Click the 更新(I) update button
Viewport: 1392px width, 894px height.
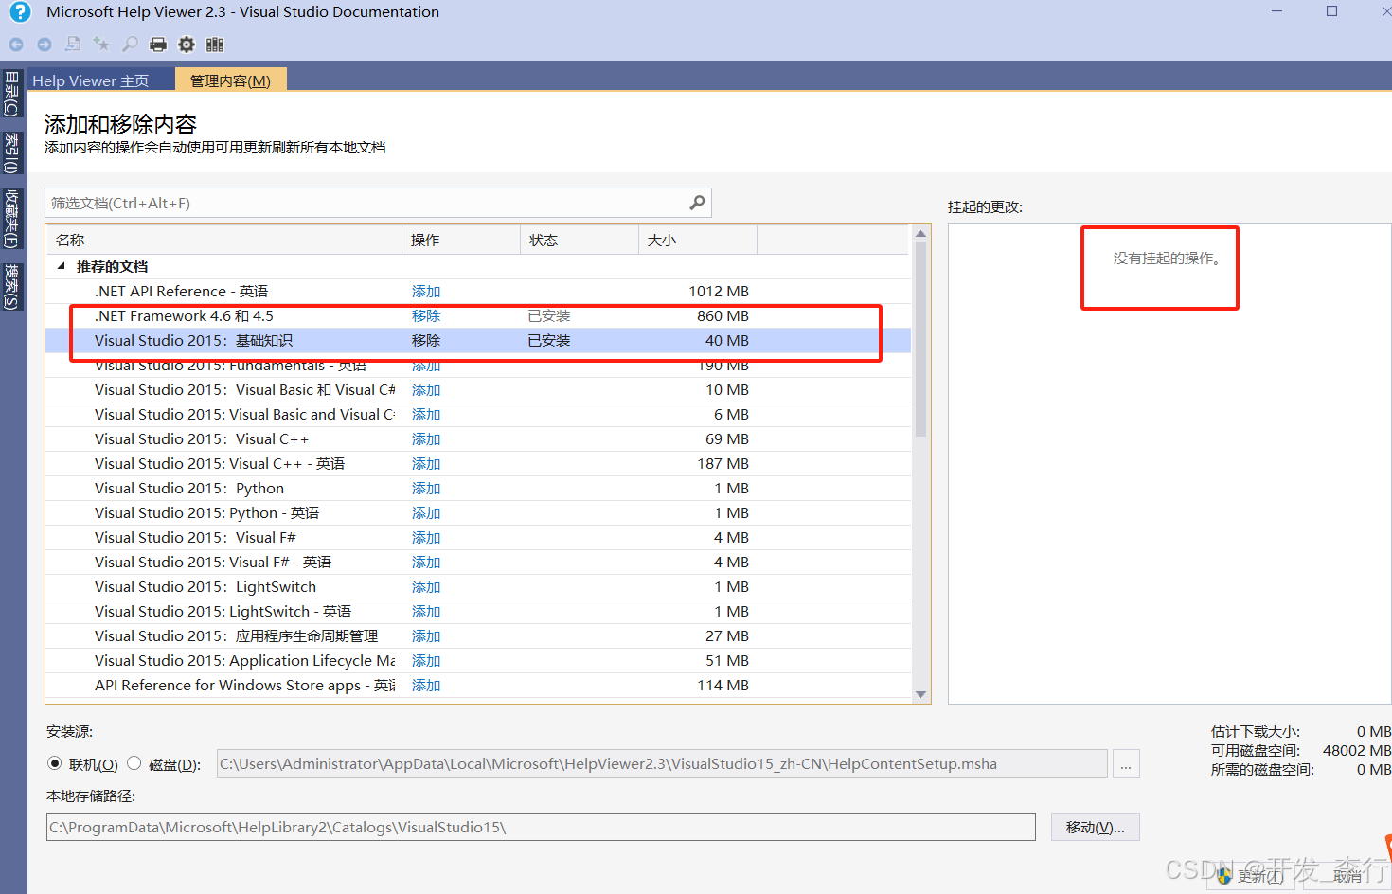(x=1251, y=876)
